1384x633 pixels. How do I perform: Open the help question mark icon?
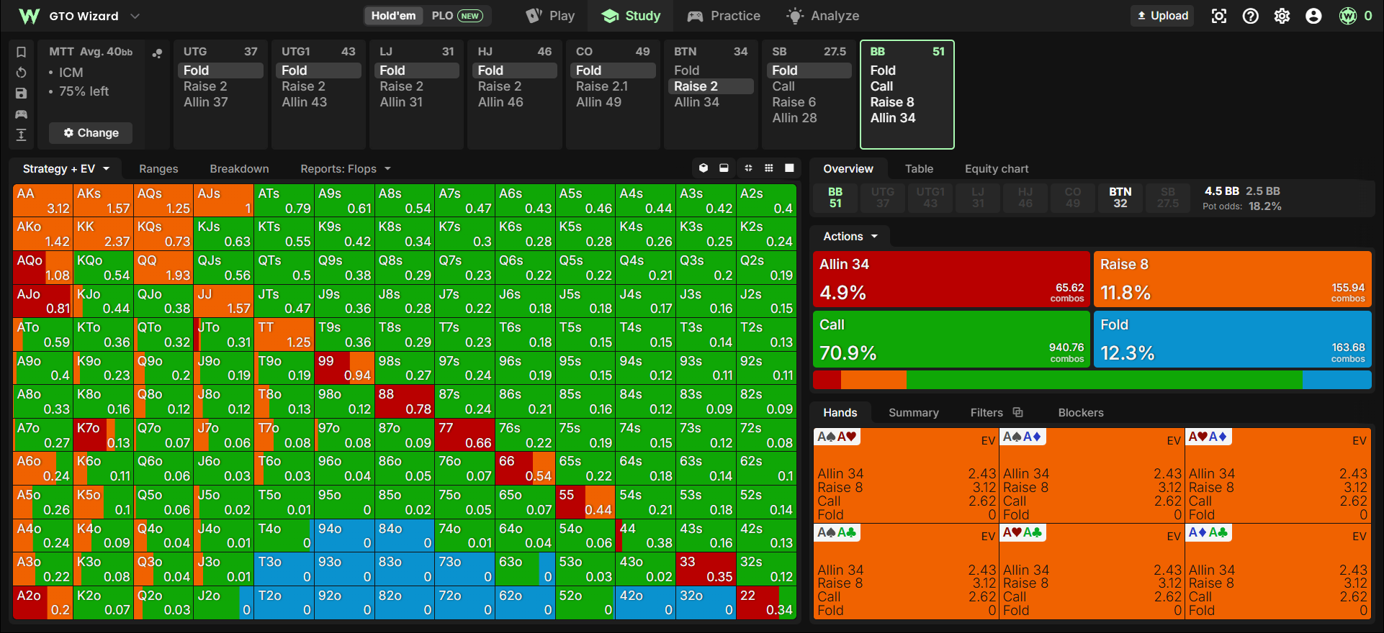(1250, 16)
